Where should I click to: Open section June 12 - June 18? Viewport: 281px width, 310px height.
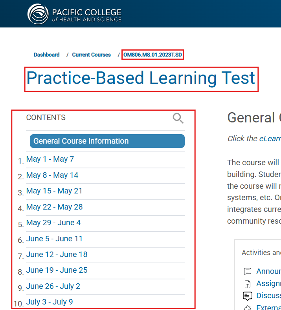click(57, 254)
